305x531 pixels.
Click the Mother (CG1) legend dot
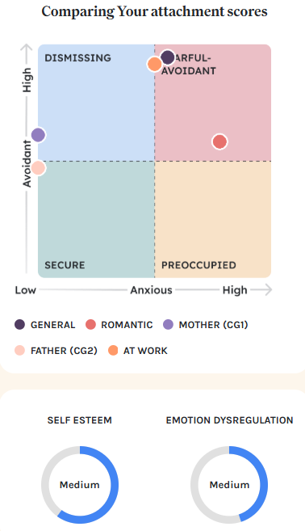coord(168,324)
